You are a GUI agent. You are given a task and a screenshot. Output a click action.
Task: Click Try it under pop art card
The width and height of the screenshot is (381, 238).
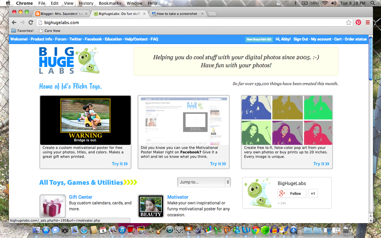click(321, 164)
